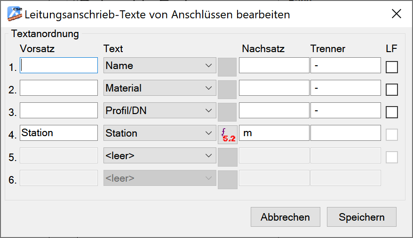Click the CSE app icon in title bar
The height and width of the screenshot is (238, 413).
[15, 14]
